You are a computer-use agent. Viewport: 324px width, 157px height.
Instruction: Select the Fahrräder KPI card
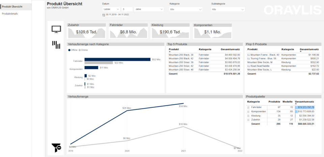(128, 31)
